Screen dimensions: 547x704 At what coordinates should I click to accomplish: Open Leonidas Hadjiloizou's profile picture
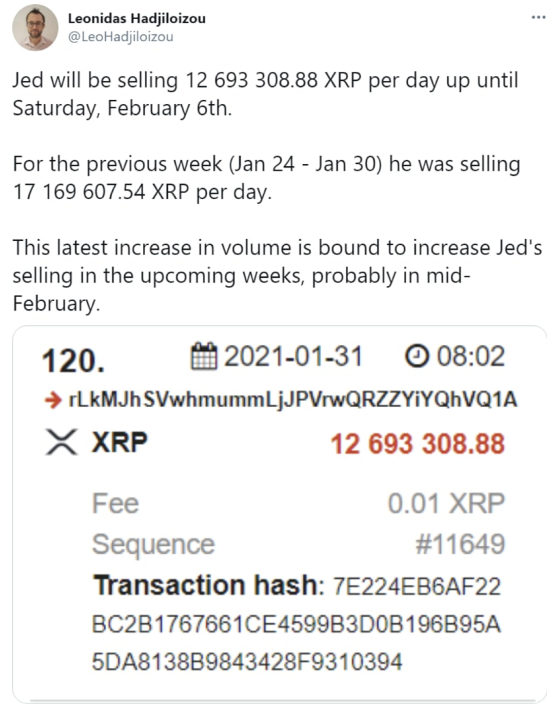[35, 27]
